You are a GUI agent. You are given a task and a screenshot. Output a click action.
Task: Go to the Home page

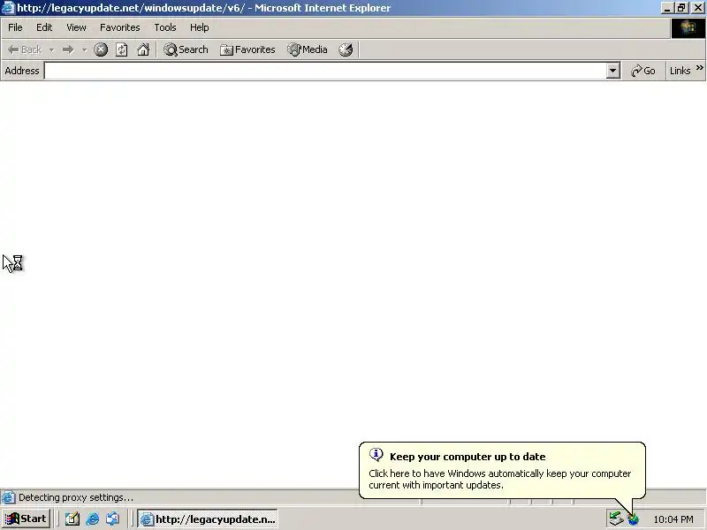click(143, 49)
